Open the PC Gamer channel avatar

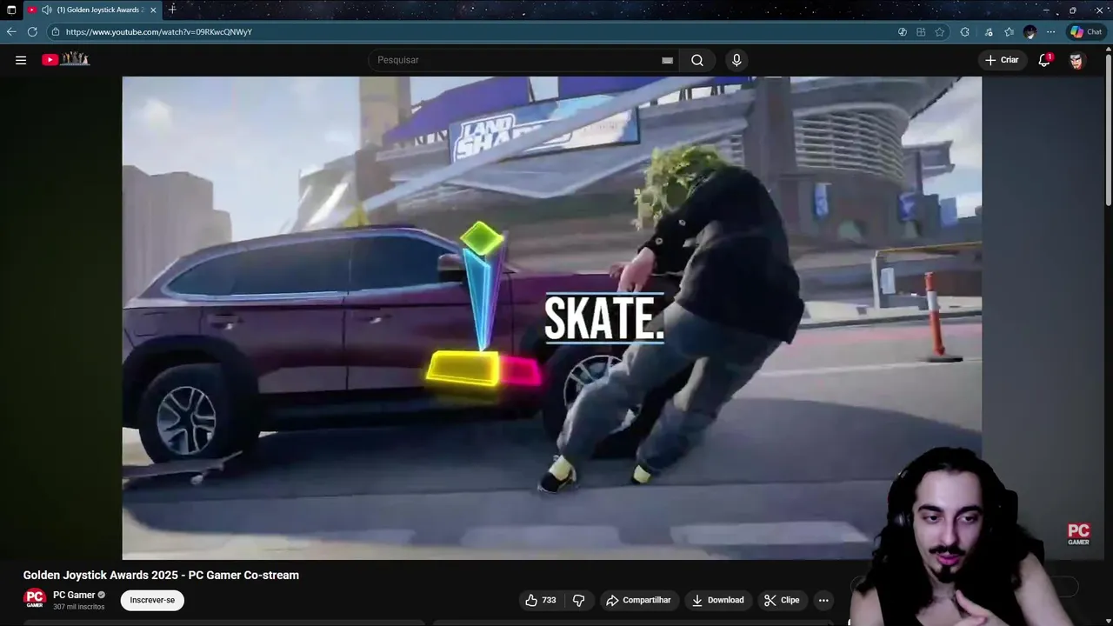(x=35, y=599)
